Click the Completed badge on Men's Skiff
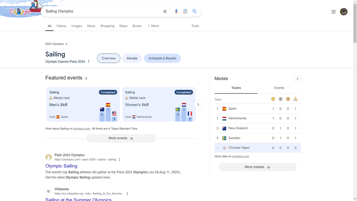The height and width of the screenshot is (201, 357). click(108, 92)
